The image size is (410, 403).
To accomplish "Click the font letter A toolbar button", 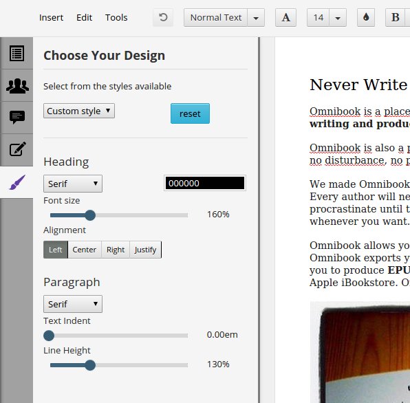I will click(285, 17).
